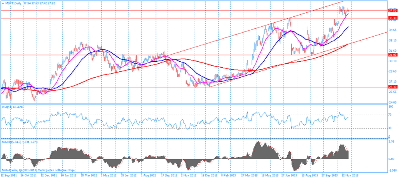The image size is (400, 178).
Task: Click the 27.10 price axis value
Action: tap(392, 82)
